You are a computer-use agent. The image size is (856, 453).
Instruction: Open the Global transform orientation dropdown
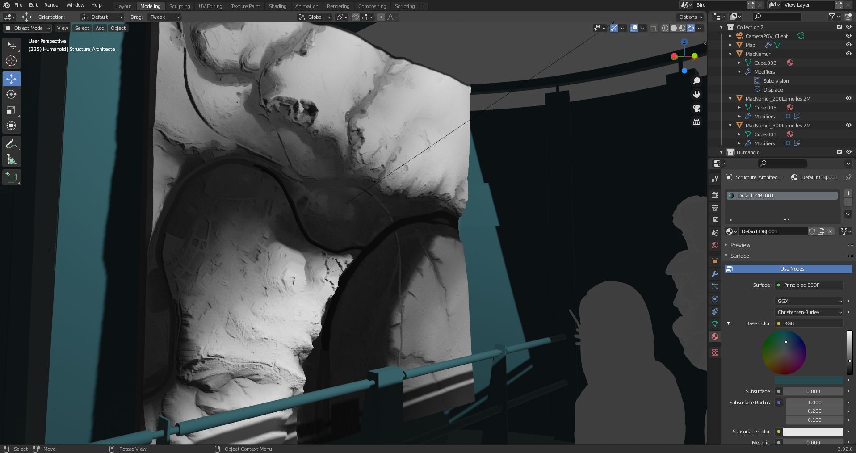[315, 17]
